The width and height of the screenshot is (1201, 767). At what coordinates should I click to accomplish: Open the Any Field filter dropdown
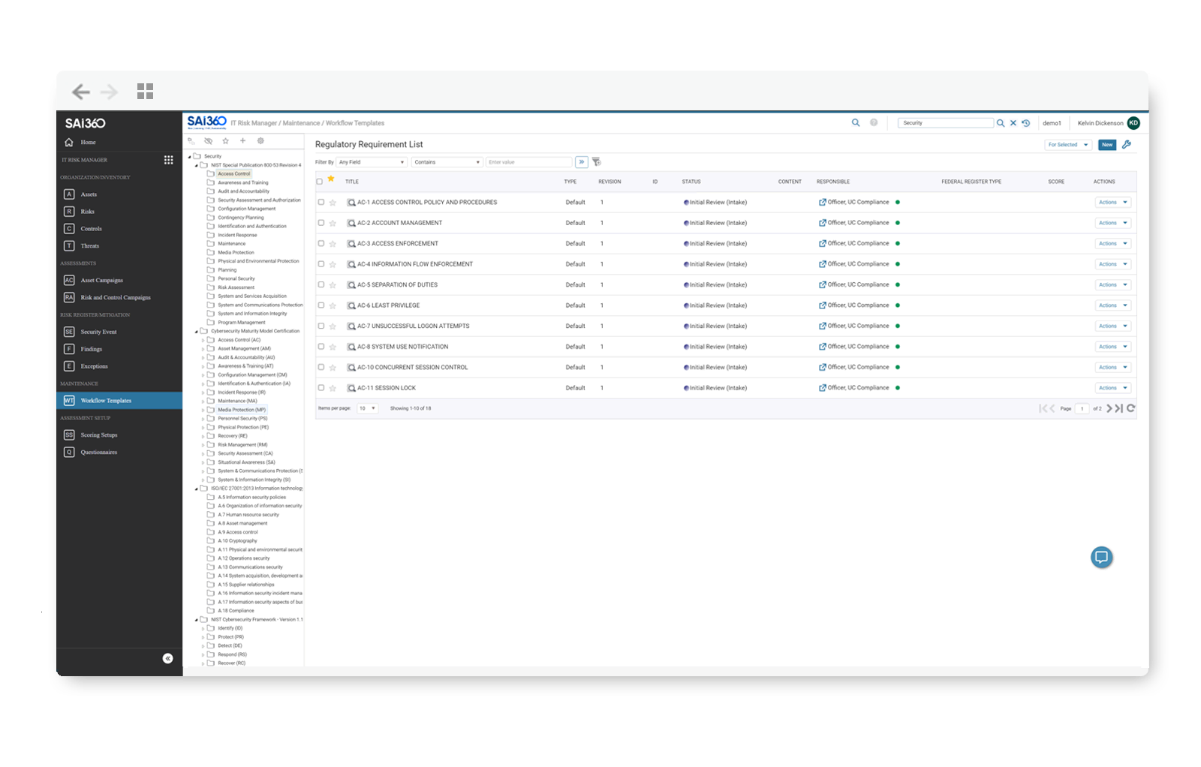click(371, 162)
